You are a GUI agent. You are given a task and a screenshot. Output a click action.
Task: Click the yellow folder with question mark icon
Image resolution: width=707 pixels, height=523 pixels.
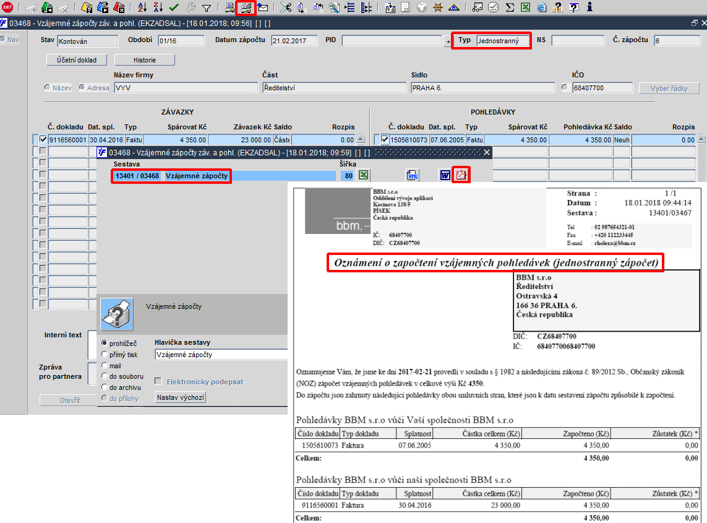(87, 7)
